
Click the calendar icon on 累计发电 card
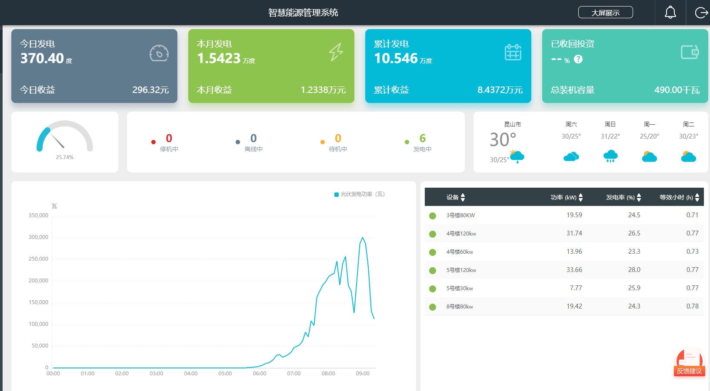(x=513, y=52)
